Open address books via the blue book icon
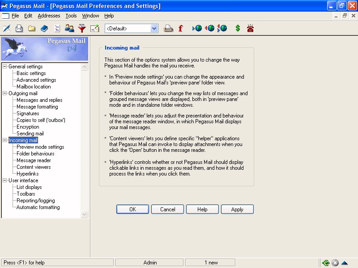This screenshot has height=268, width=358. point(44,29)
